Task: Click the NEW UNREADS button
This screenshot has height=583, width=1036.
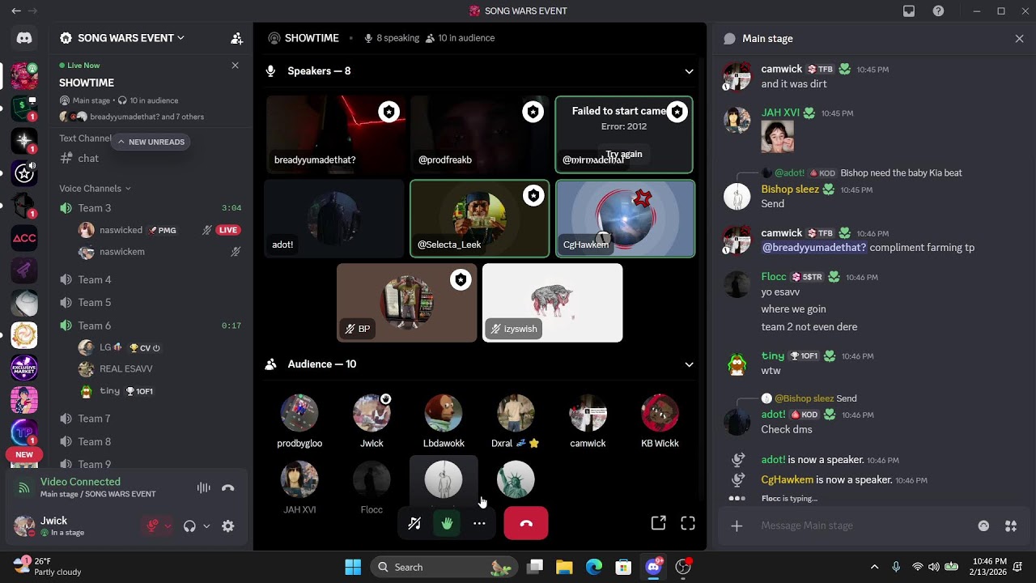Action: pyautogui.click(x=151, y=142)
